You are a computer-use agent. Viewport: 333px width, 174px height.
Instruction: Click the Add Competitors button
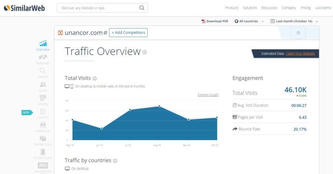[128, 33]
